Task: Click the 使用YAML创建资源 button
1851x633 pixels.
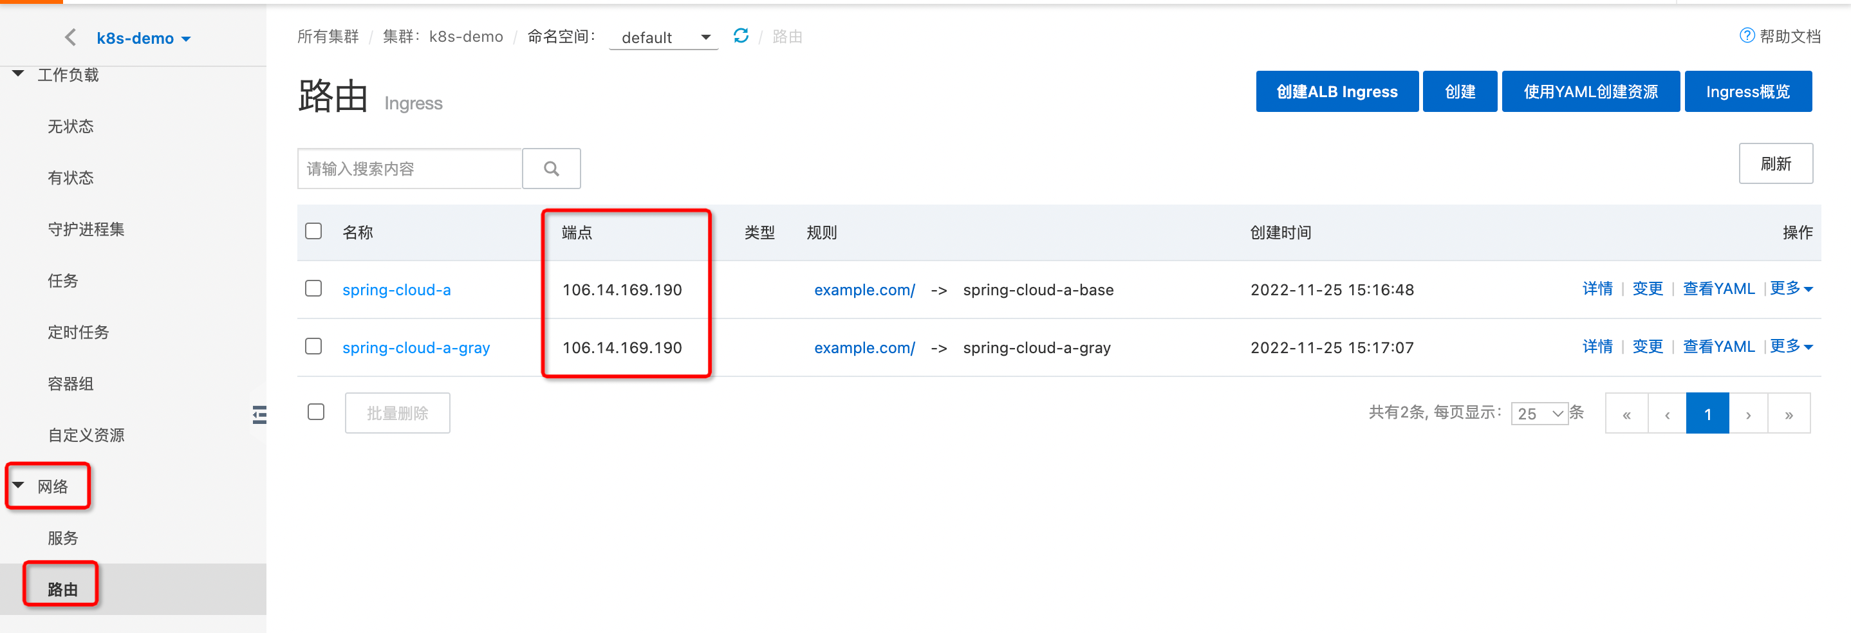Action: (1591, 91)
